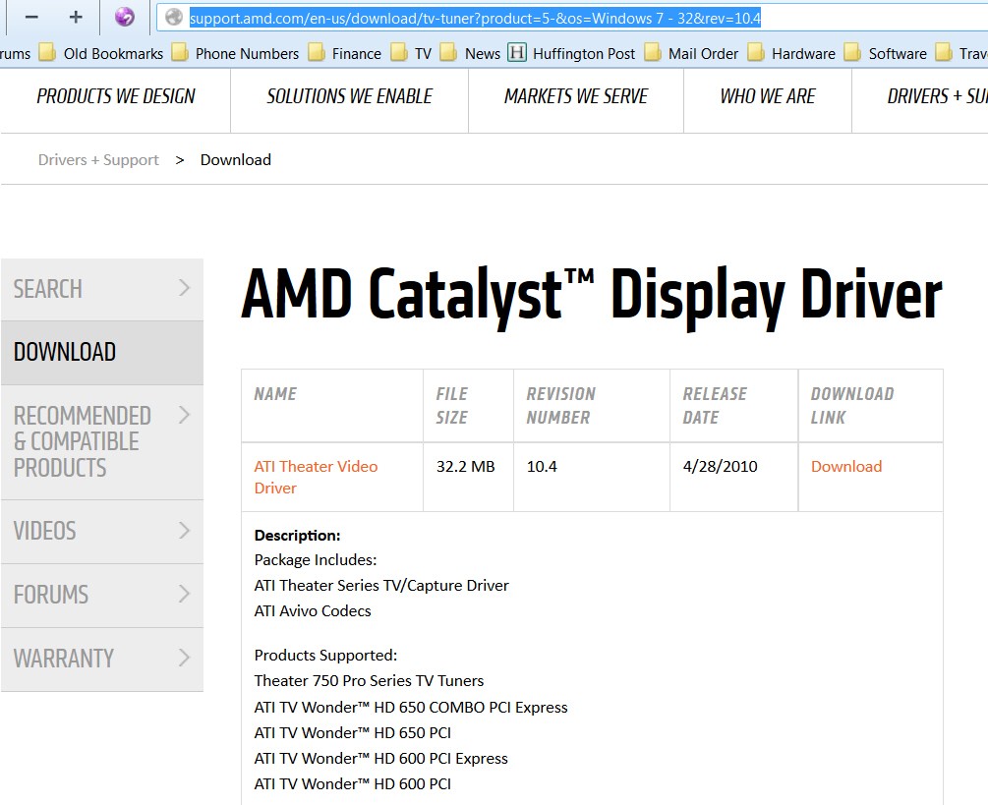Open the Products We Design menu
Viewport: 988px width, 805px height.
pos(116,96)
